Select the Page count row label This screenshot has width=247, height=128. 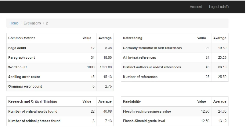click(17, 48)
